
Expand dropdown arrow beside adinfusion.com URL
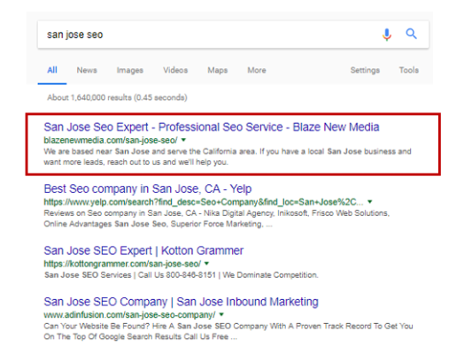pyautogui.click(x=221, y=314)
